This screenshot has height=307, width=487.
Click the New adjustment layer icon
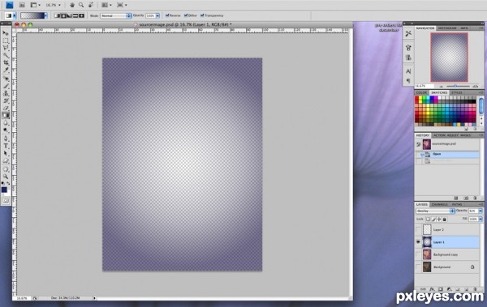[449, 289]
